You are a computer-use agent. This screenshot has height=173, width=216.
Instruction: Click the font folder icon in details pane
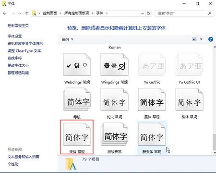pyautogui.click(x=71, y=164)
